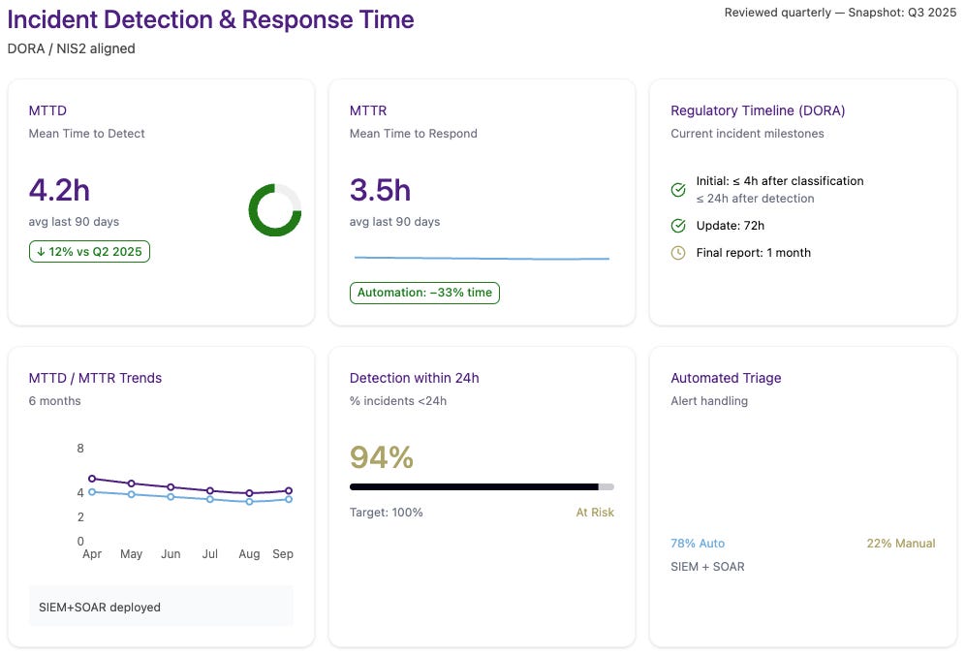The image size is (965, 655).
Task: Click the 'MTTD / MTTR Trends' card title
Action: 95,379
